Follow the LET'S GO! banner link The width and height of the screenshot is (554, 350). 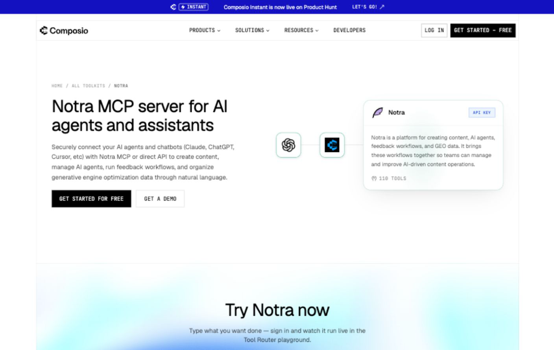[x=368, y=7]
